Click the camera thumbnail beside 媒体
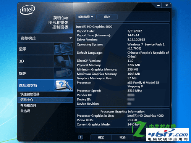Viewport: 191px width, 143px height. coord(63,73)
